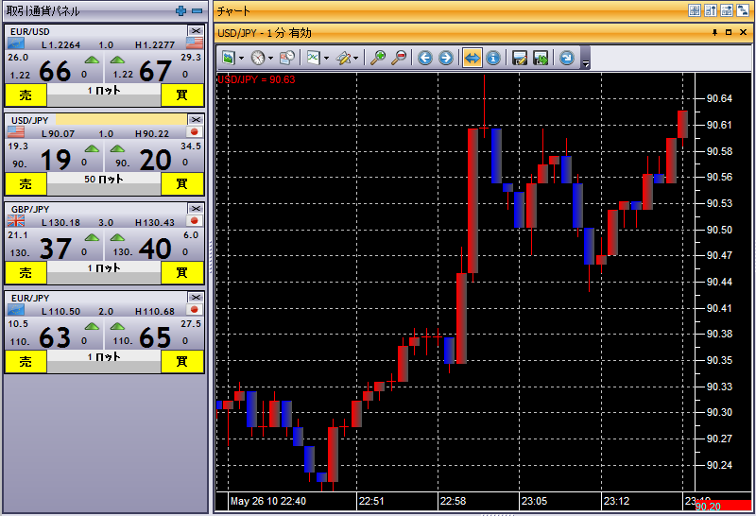Click the zoom in magnifier on chart toolbar

click(x=378, y=58)
